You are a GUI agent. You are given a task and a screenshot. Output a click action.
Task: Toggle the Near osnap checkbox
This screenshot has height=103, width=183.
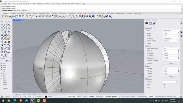(1, 66)
